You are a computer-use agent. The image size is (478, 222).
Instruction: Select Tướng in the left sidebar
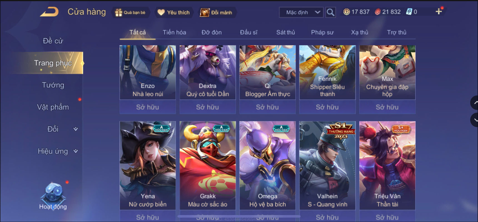53,85
